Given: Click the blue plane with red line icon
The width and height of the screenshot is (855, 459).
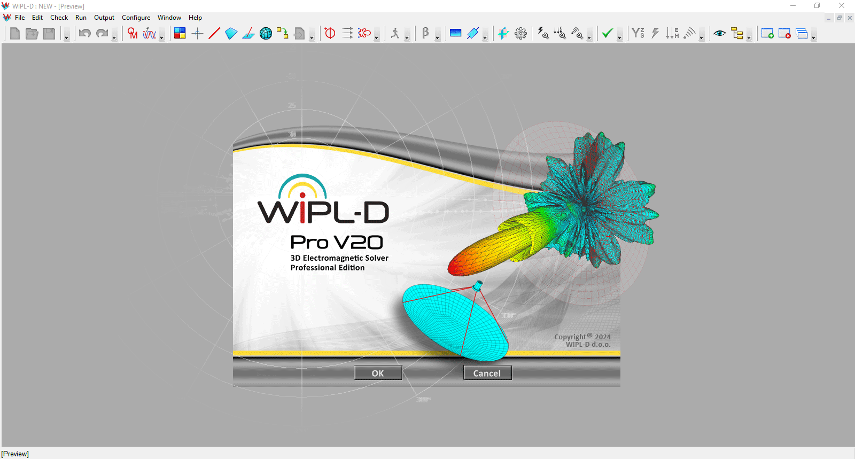Looking at the screenshot, I should click(248, 34).
